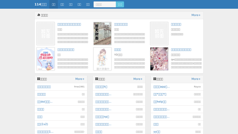The width and height of the screenshot is (238, 134).
Task: Open the pink-haired girl illustrated book cover
Action: (x=159, y=59)
